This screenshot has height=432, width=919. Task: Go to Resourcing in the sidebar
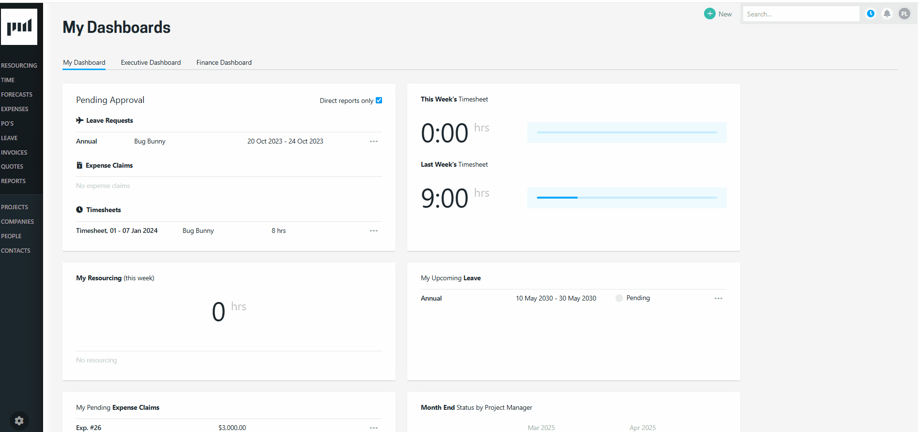19,65
